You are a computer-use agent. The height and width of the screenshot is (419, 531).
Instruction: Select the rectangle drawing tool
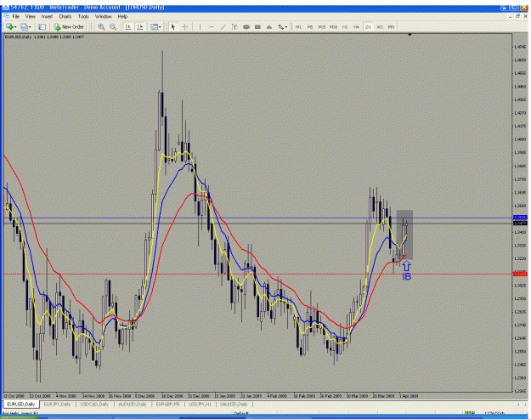coord(257,27)
